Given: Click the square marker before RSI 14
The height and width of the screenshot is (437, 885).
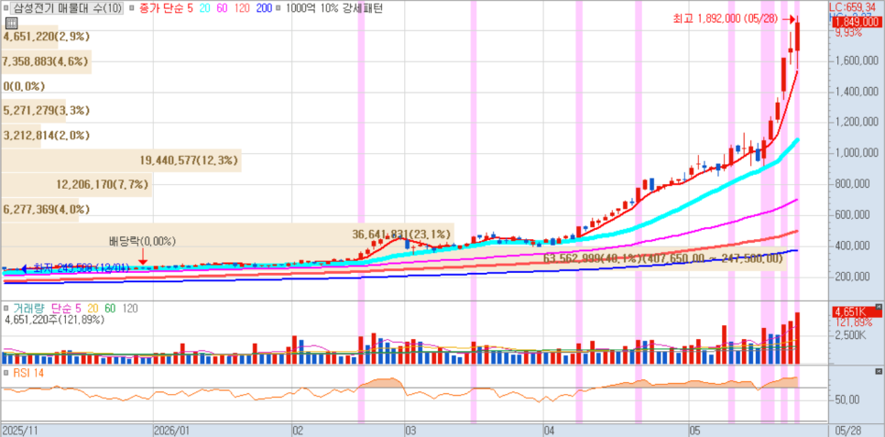Looking at the screenshot, I should pyautogui.click(x=5, y=373).
